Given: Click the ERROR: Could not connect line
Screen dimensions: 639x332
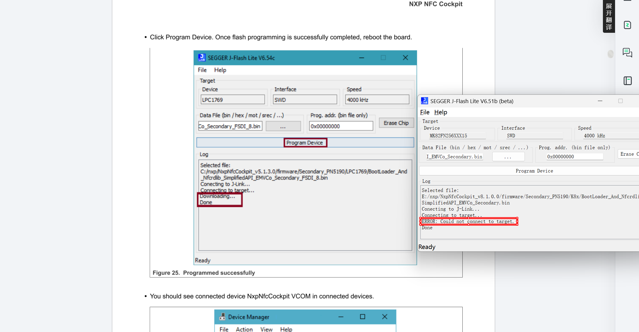Looking at the screenshot, I should coord(468,221).
